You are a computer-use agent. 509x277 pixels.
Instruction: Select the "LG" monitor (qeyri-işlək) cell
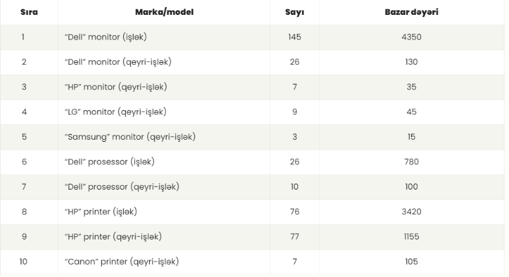click(164, 112)
